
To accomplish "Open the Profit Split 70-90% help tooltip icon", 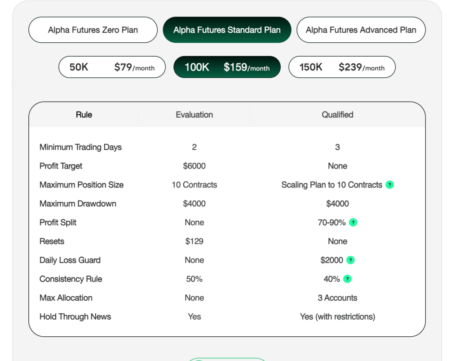I will [x=353, y=223].
